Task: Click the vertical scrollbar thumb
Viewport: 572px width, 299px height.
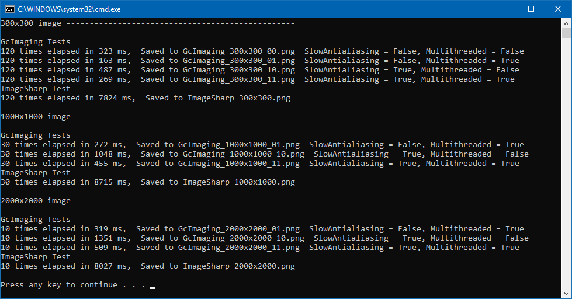Action: [x=566, y=33]
